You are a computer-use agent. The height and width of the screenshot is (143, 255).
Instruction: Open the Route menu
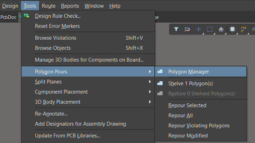coord(49,6)
